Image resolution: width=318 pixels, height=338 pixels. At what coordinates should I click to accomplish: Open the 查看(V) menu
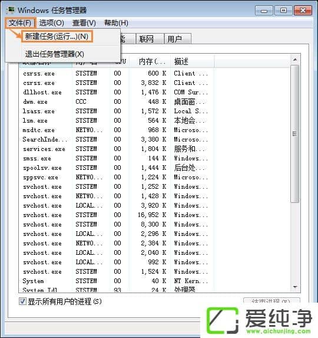pos(84,23)
